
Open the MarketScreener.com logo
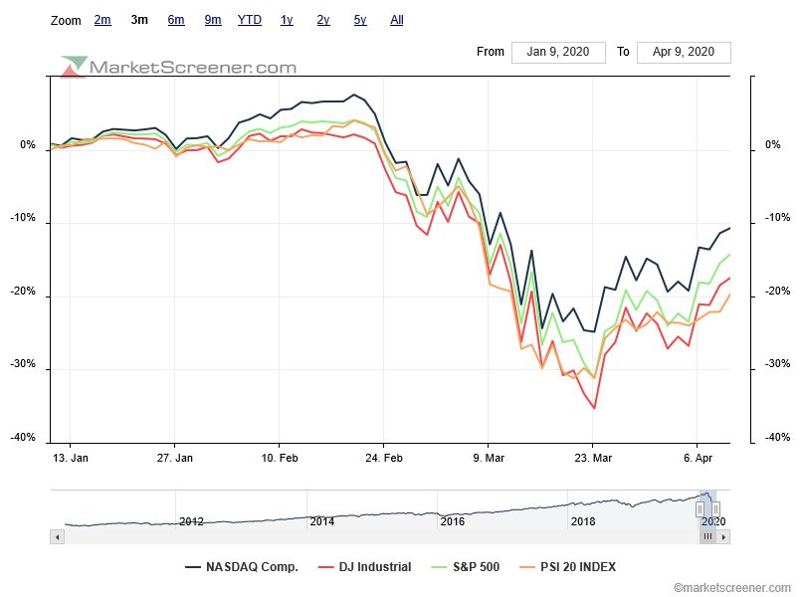(178, 67)
